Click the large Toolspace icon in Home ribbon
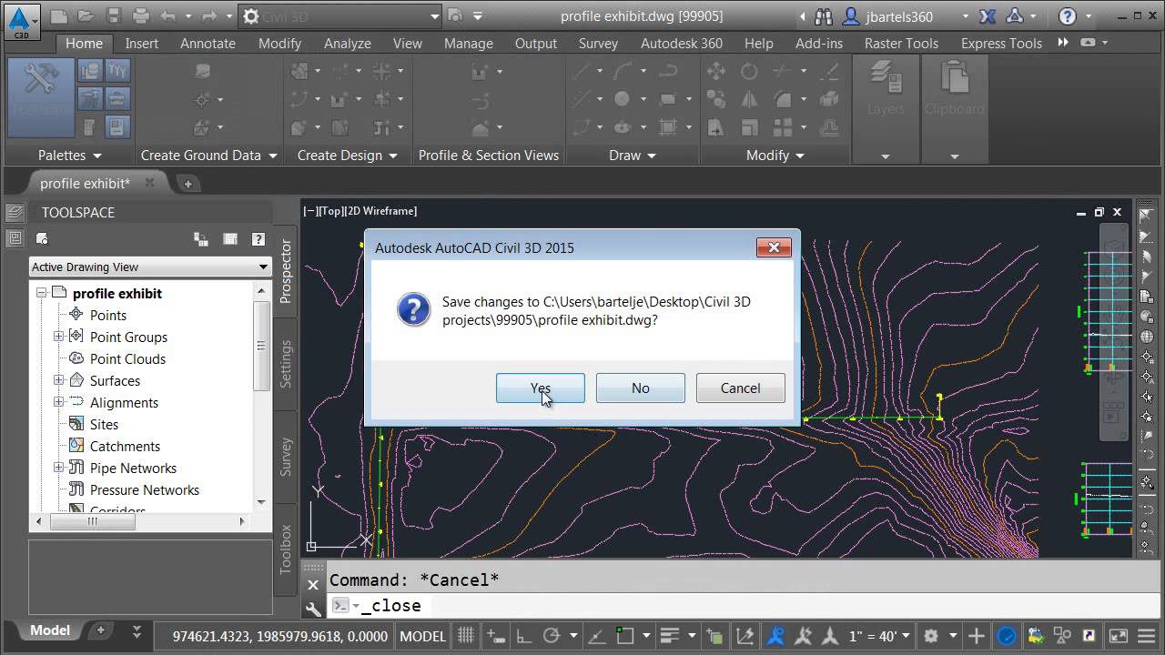The height and width of the screenshot is (655, 1165). (x=41, y=96)
